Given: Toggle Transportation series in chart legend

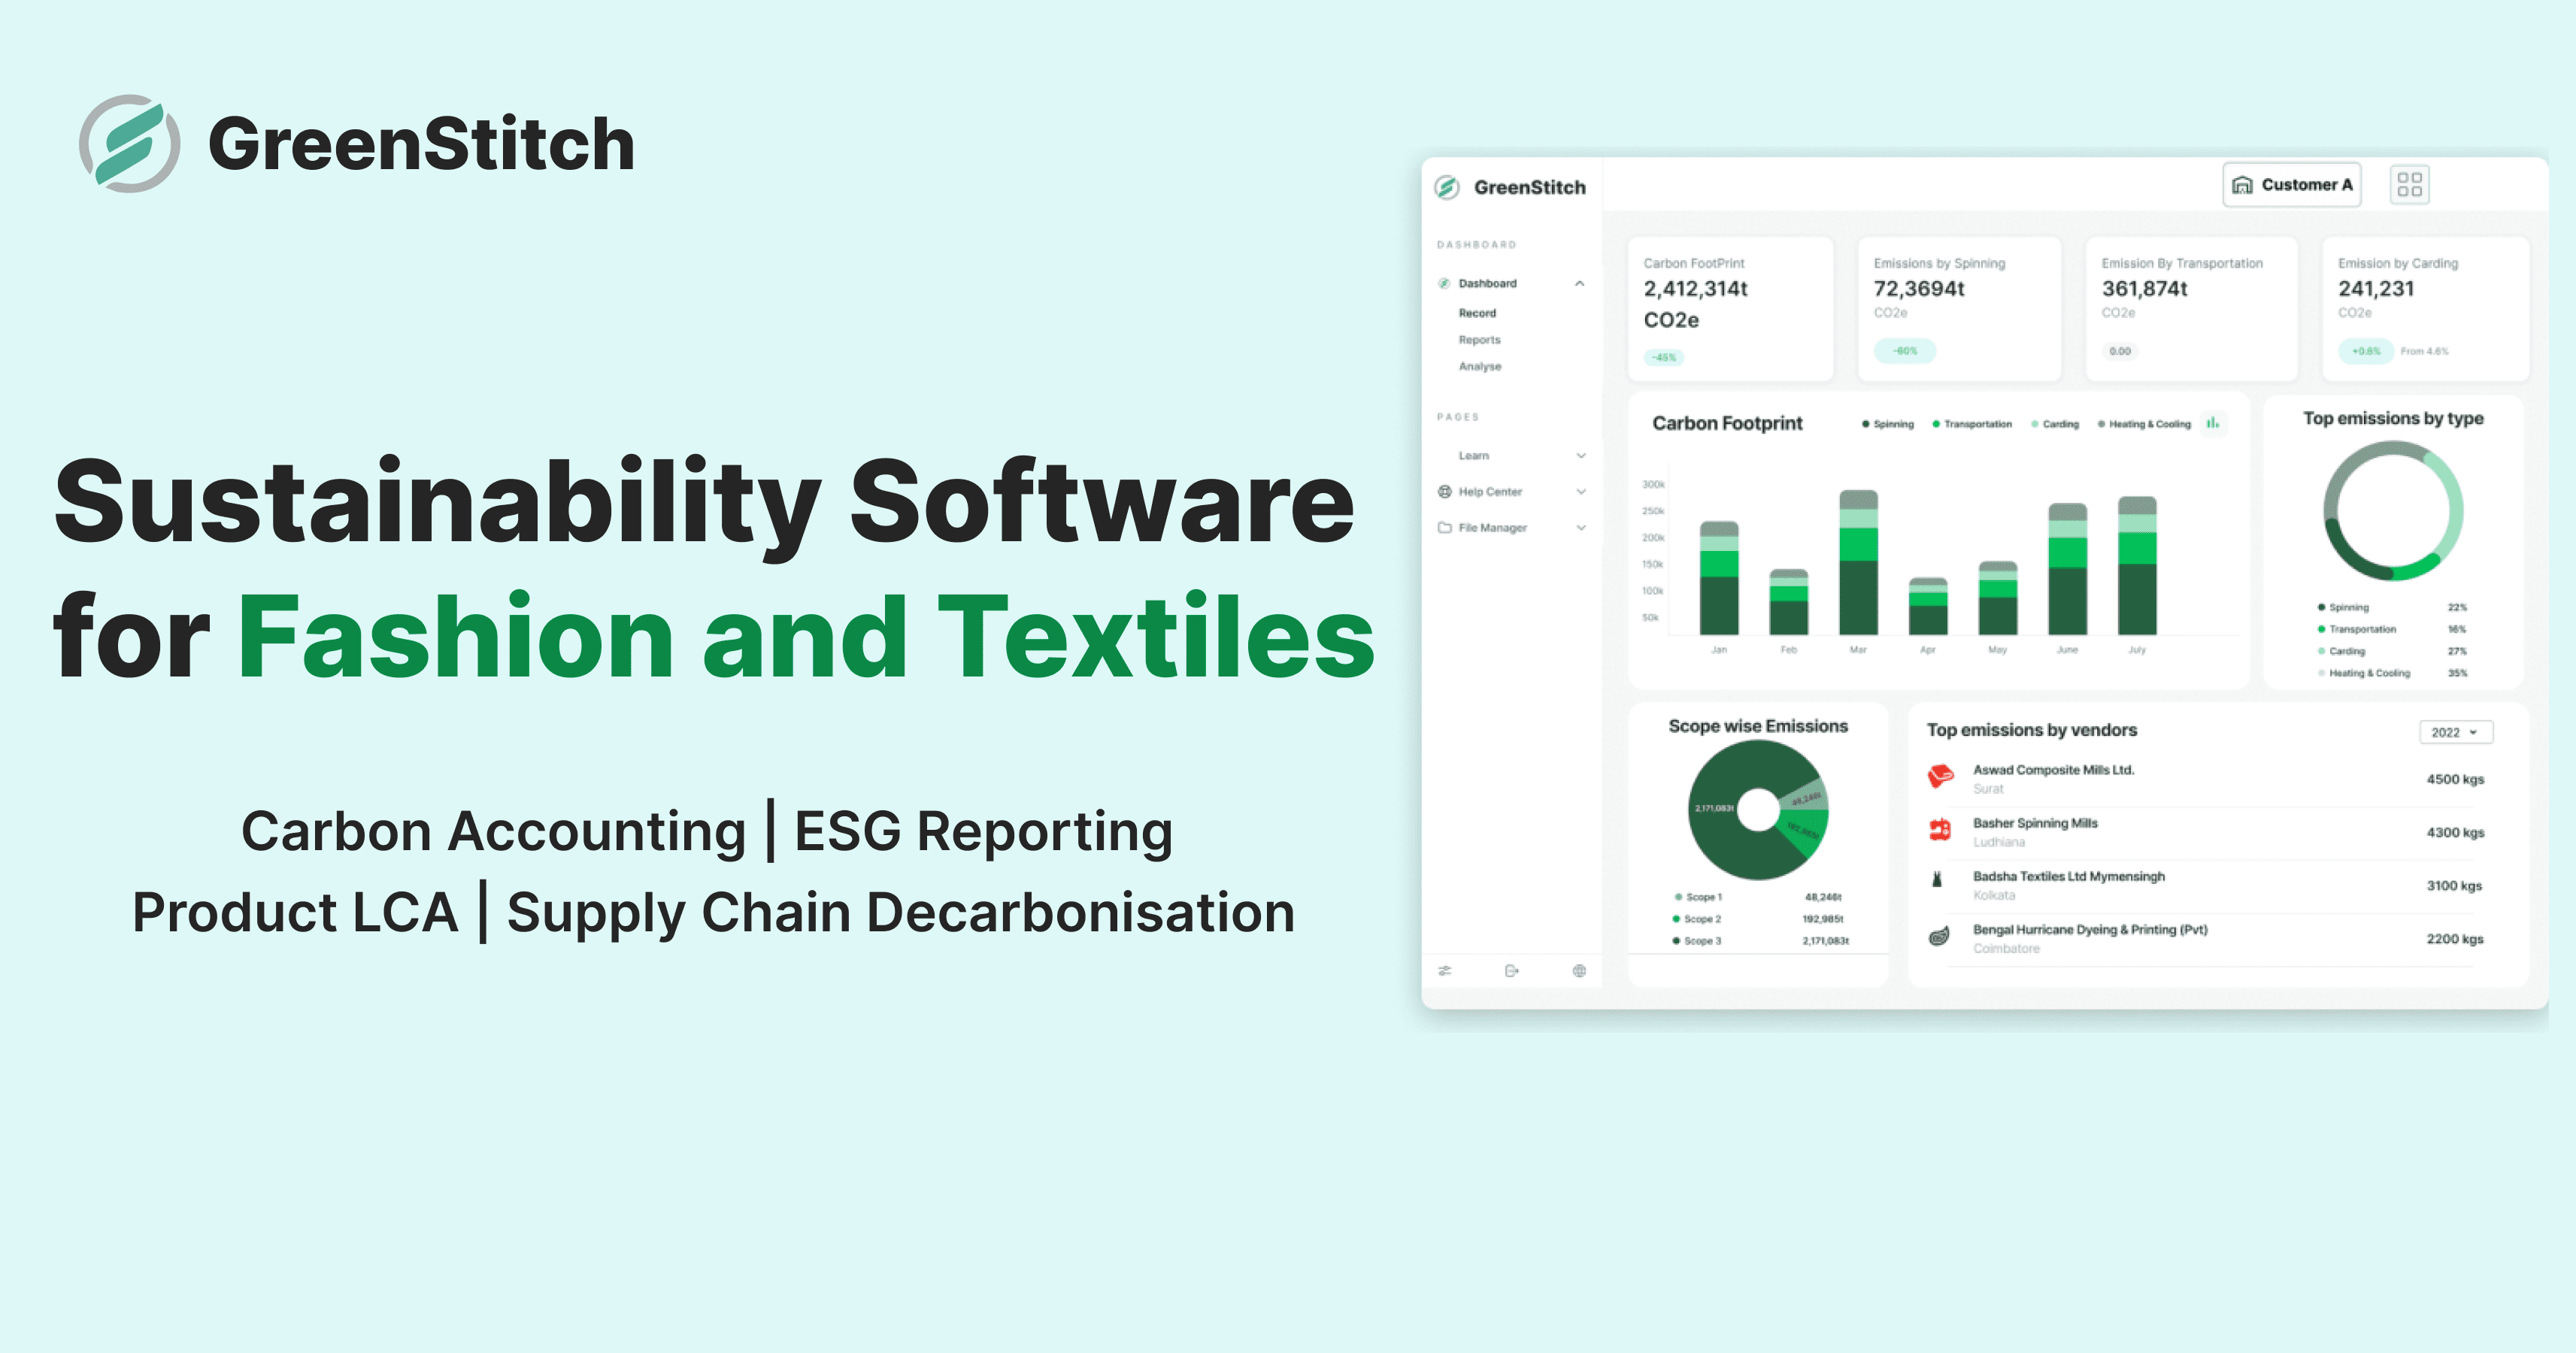Looking at the screenshot, I should [1972, 424].
